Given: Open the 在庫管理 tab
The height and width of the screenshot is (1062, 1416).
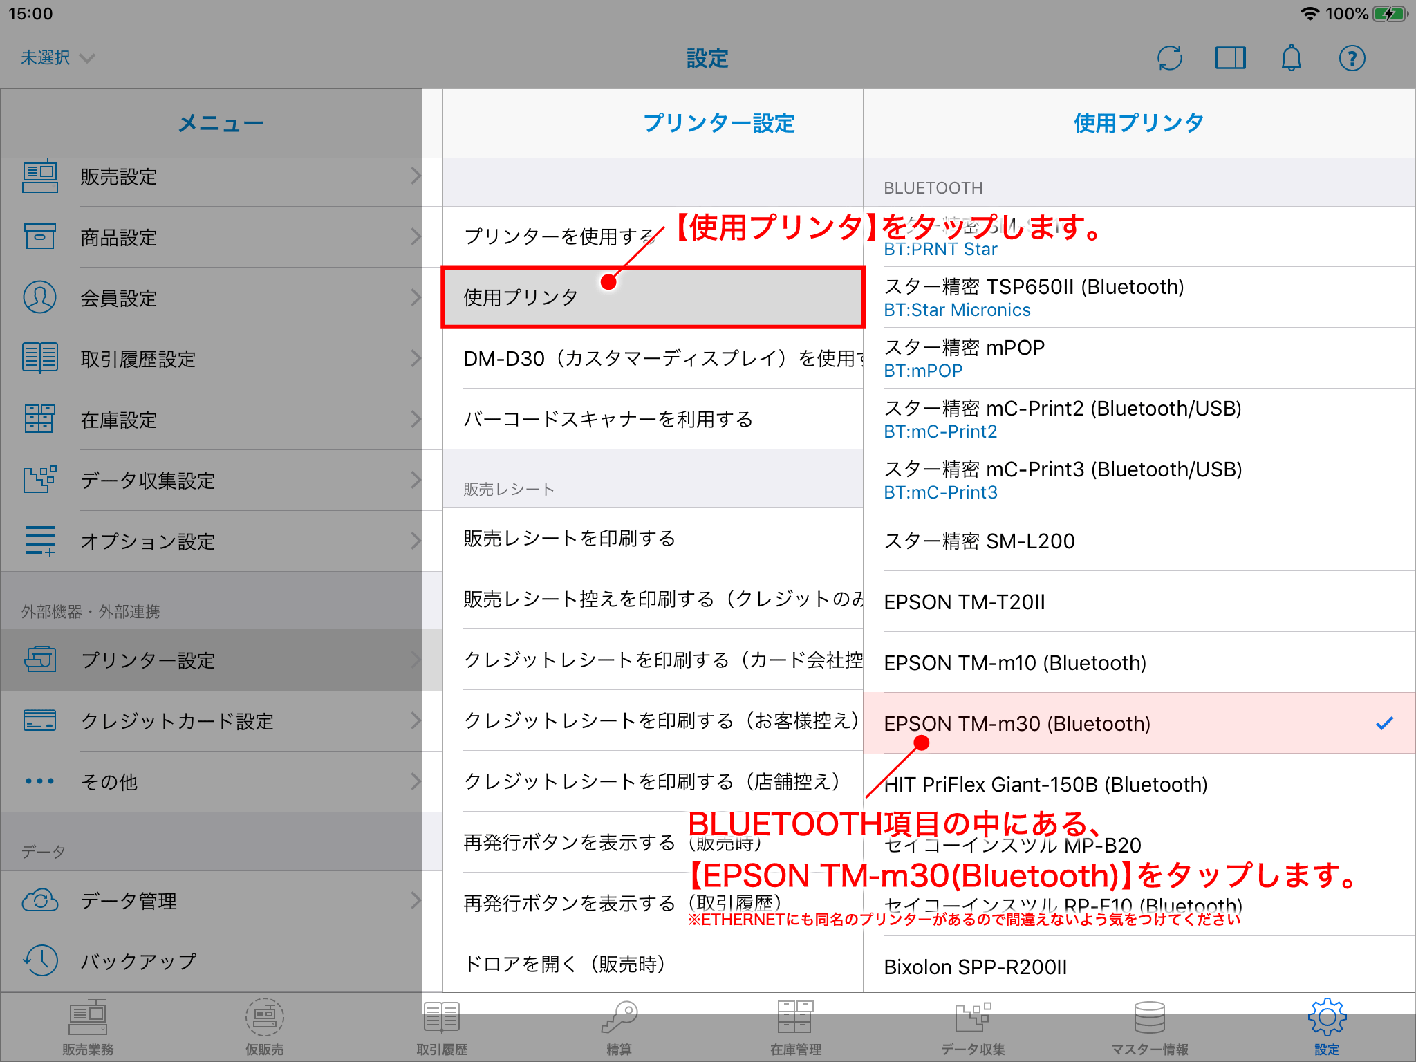Looking at the screenshot, I should [x=796, y=1028].
